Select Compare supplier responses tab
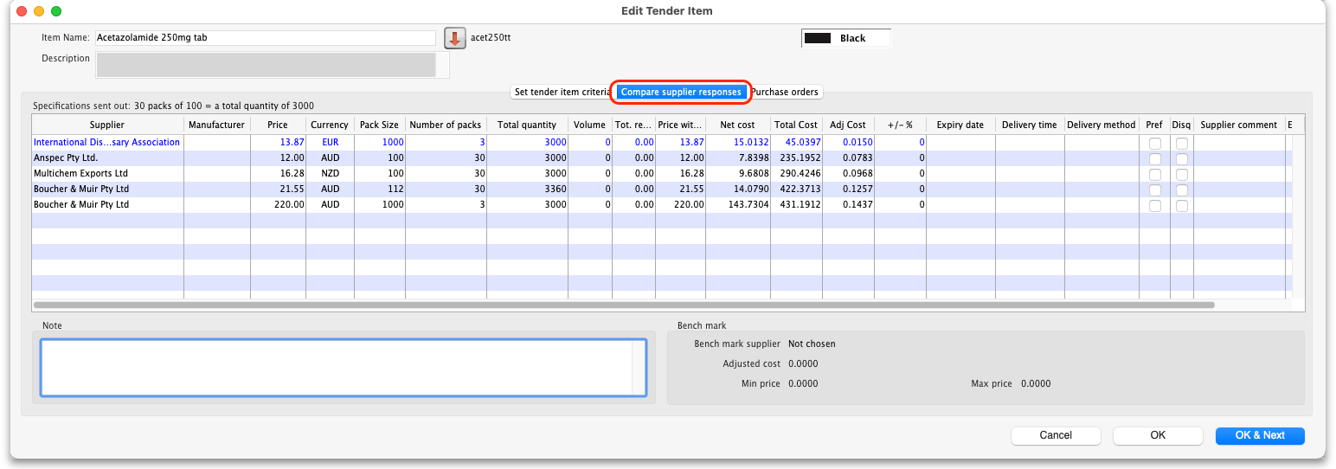The height and width of the screenshot is (469, 1336). coord(681,92)
